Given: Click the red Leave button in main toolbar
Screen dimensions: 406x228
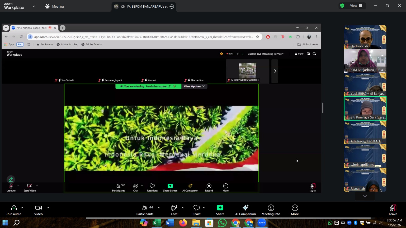Looking at the screenshot, I should [393, 210].
